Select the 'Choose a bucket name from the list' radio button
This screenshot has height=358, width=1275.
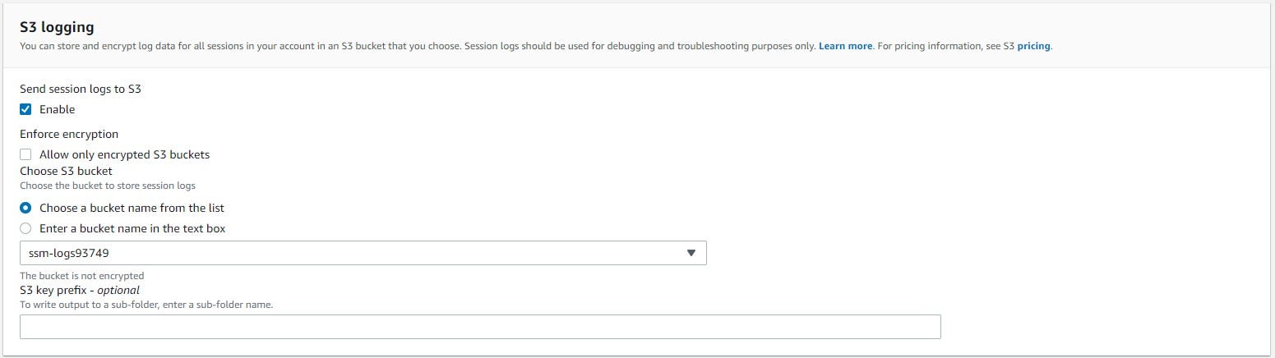coord(25,208)
